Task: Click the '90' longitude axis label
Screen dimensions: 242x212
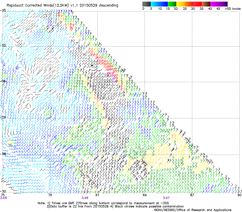Action: pyautogui.click(x=239, y=195)
